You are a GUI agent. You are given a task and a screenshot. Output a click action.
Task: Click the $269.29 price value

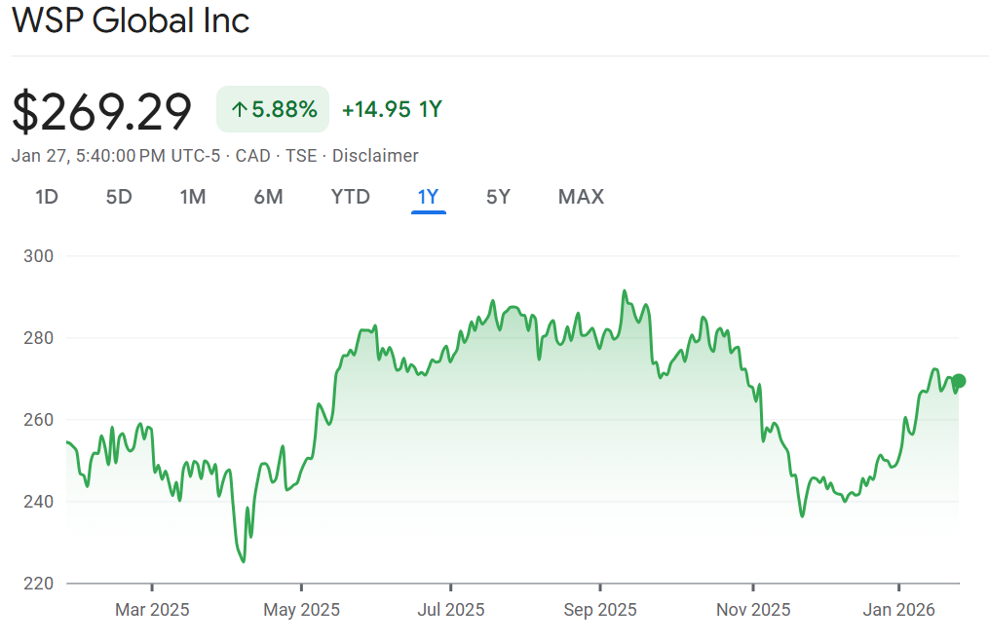click(x=102, y=111)
